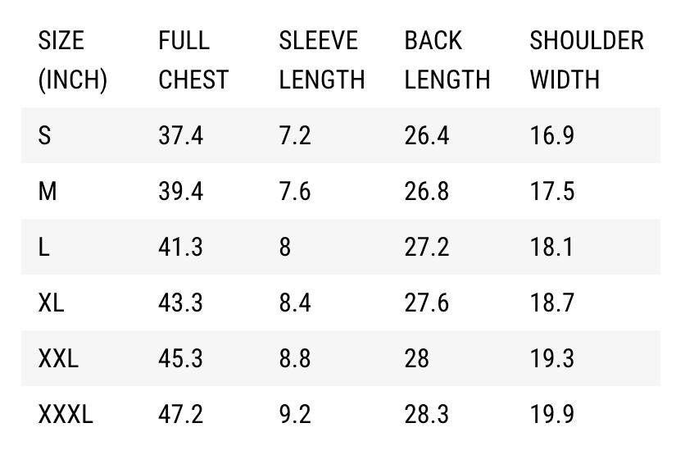This screenshot has width=685, height=464.
Task: Click the SIZE (INCH) column header
Action: [x=72, y=60]
